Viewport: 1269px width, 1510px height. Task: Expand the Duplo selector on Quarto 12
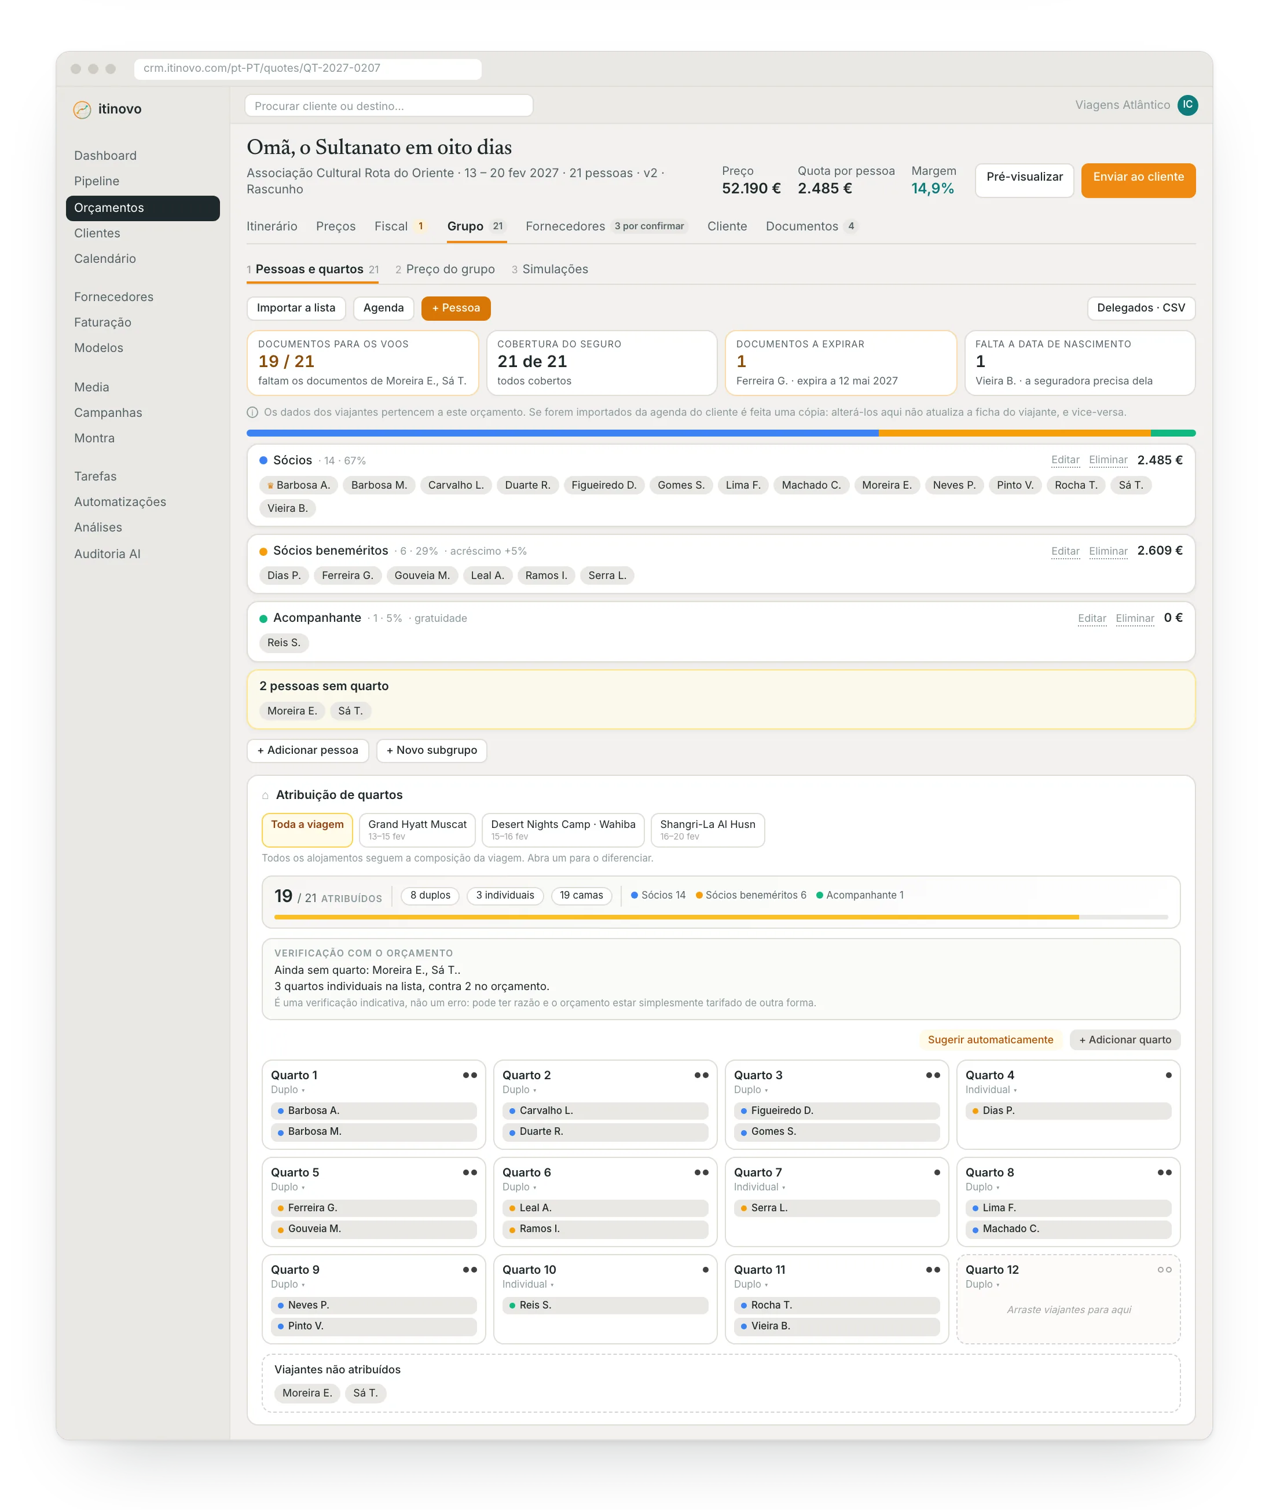coord(982,1284)
